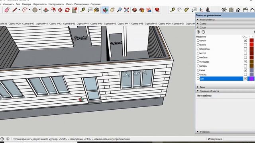
Task: Open Circle shape tool dropdown arrow
Action: (x=40, y=10)
